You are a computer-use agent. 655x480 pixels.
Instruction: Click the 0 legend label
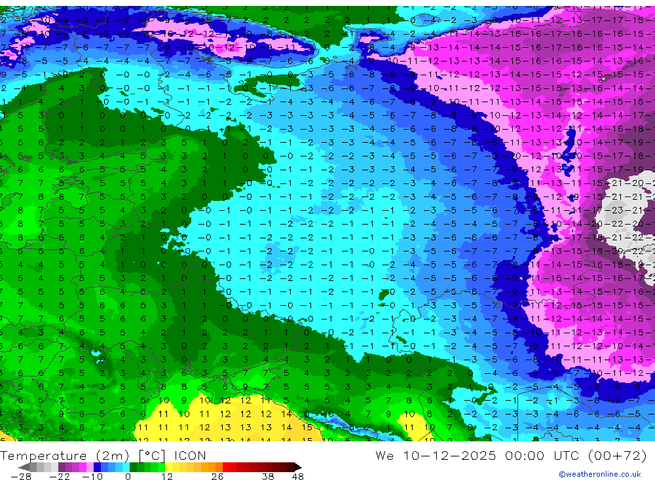(x=128, y=476)
